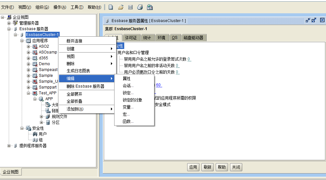Select 属性 in the 编辑 submenu
This screenshot has height=180, width=326.
134,78
